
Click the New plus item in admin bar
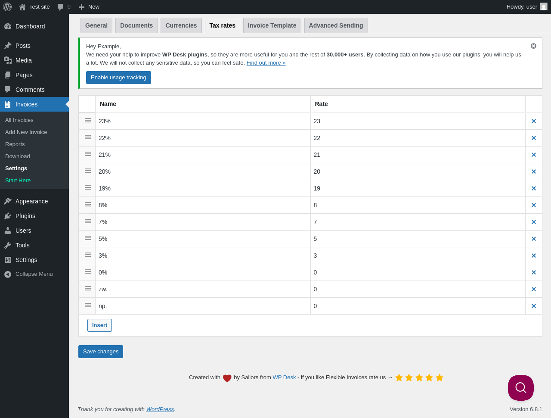[x=89, y=7]
